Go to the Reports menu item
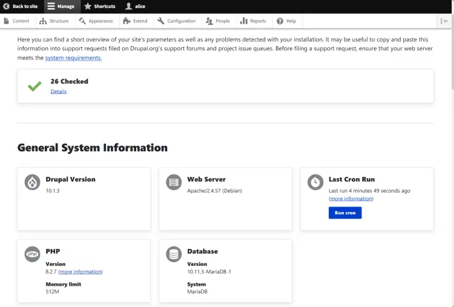 (253, 21)
